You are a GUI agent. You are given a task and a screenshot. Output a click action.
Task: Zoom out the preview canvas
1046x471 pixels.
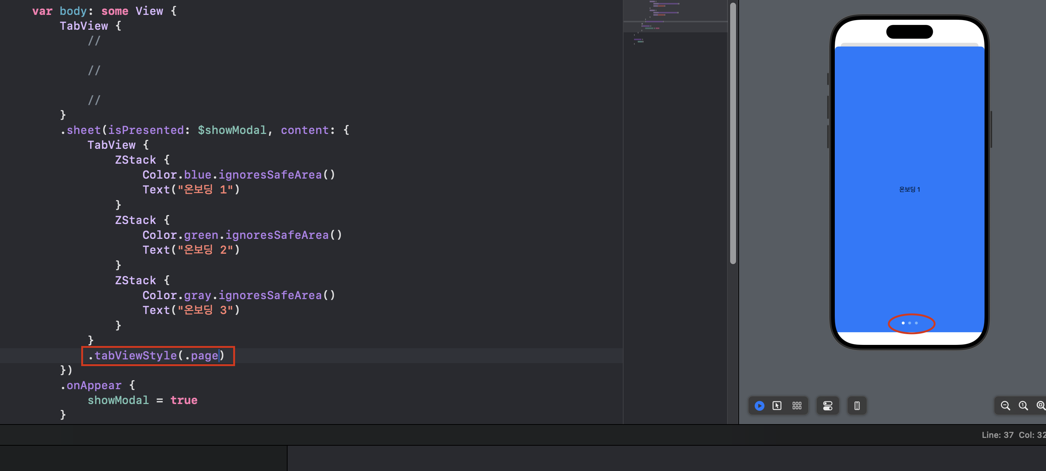1005,406
